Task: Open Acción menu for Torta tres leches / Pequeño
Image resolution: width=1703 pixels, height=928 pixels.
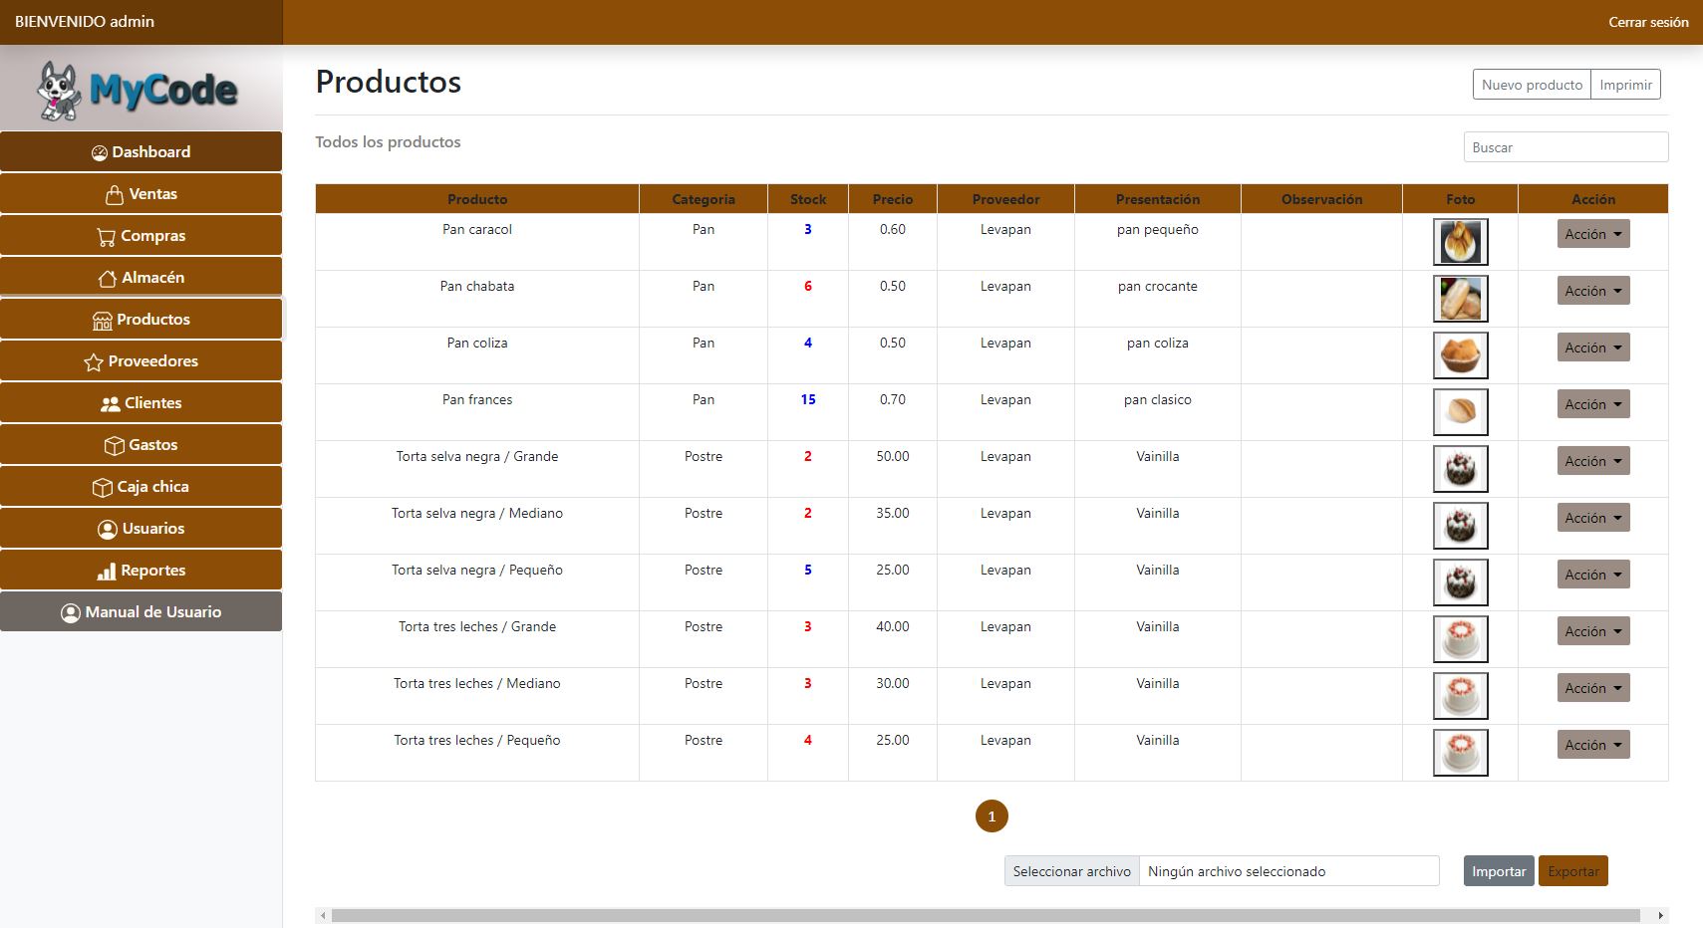Action: [1592, 745]
